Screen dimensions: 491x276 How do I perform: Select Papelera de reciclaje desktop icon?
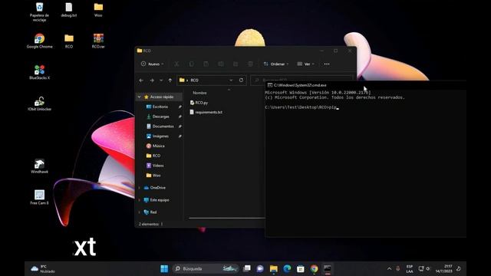(39, 12)
